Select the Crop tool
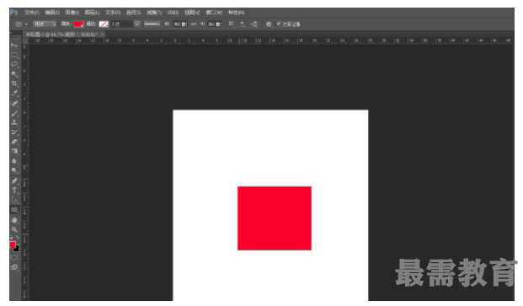This screenshot has width=523, height=306. pos(14,83)
